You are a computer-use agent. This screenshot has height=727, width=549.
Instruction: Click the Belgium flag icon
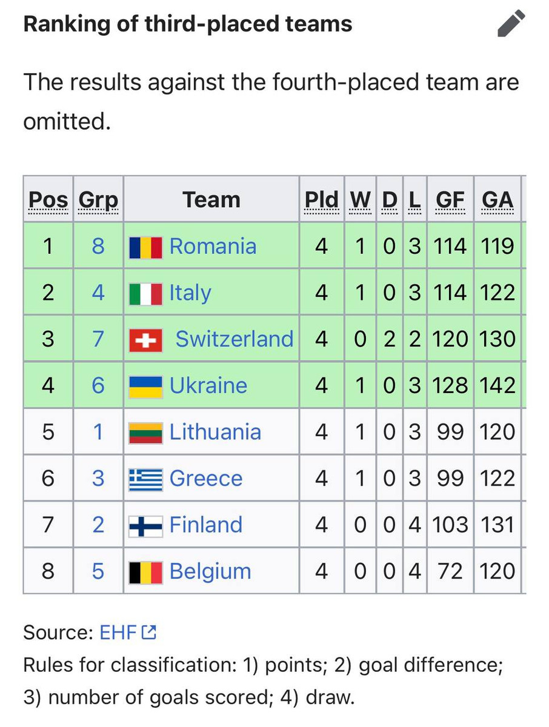pyautogui.click(x=145, y=572)
